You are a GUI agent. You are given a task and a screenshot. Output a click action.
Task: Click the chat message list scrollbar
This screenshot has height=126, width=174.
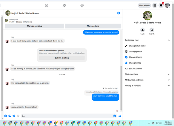tap(121, 88)
